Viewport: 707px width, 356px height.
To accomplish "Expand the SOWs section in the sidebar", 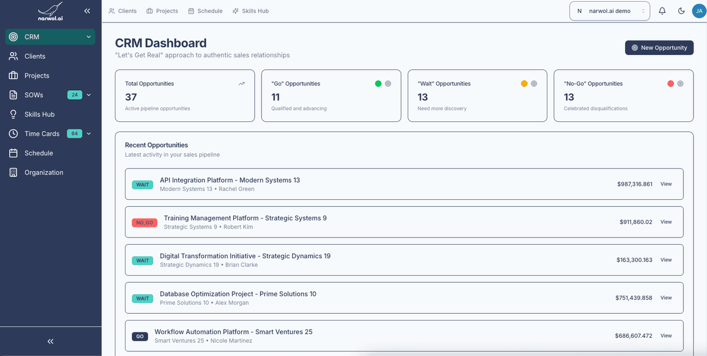I will click(88, 94).
